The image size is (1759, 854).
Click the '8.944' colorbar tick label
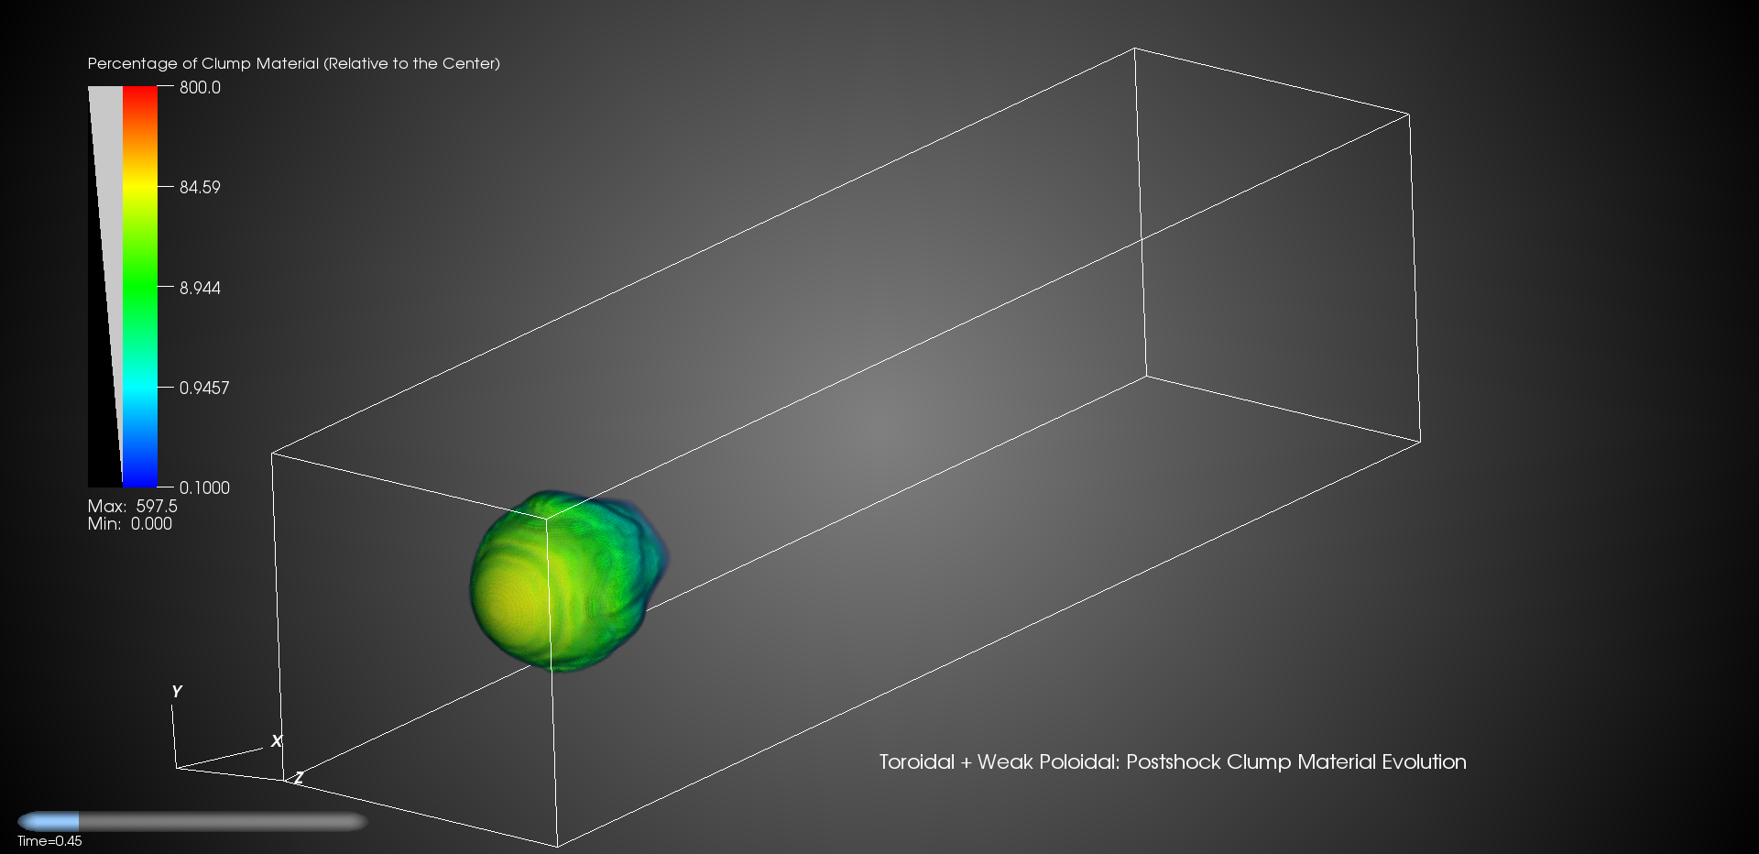click(200, 288)
